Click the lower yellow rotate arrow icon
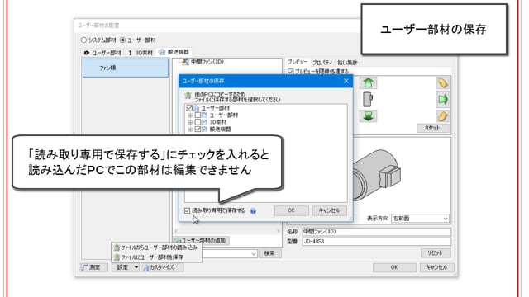The image size is (529, 297). pyautogui.click(x=443, y=116)
